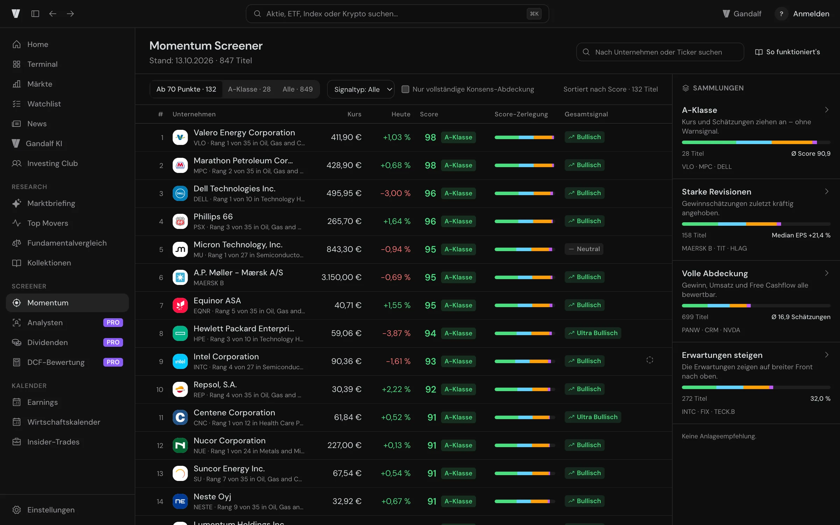Click the Valero Energy logo
Image resolution: width=840 pixels, height=525 pixels.
tap(180, 137)
